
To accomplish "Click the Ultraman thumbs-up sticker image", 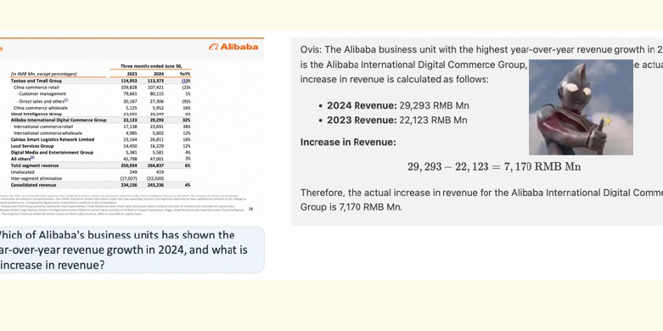I will point(581,108).
